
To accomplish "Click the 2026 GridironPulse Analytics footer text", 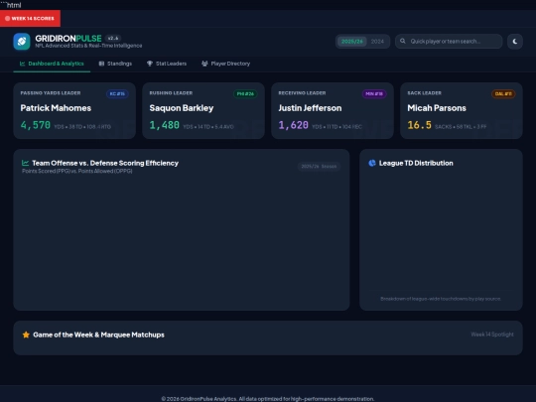I will point(268,399).
